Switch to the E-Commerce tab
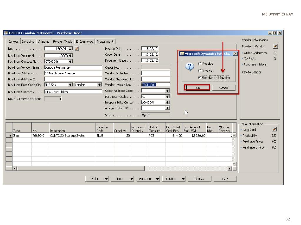 coord(84,42)
